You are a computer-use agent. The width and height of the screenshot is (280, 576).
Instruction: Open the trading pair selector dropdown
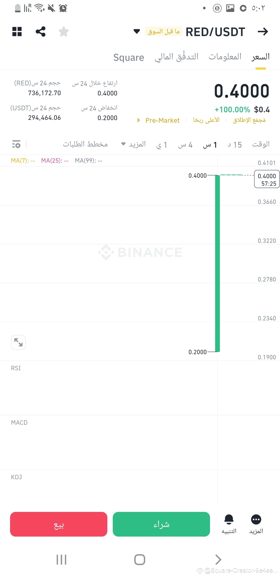pos(136,32)
